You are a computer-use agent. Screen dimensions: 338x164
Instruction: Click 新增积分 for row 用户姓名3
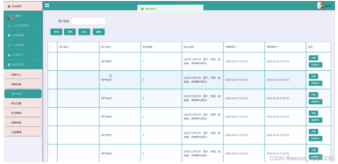pyautogui.click(x=316, y=102)
